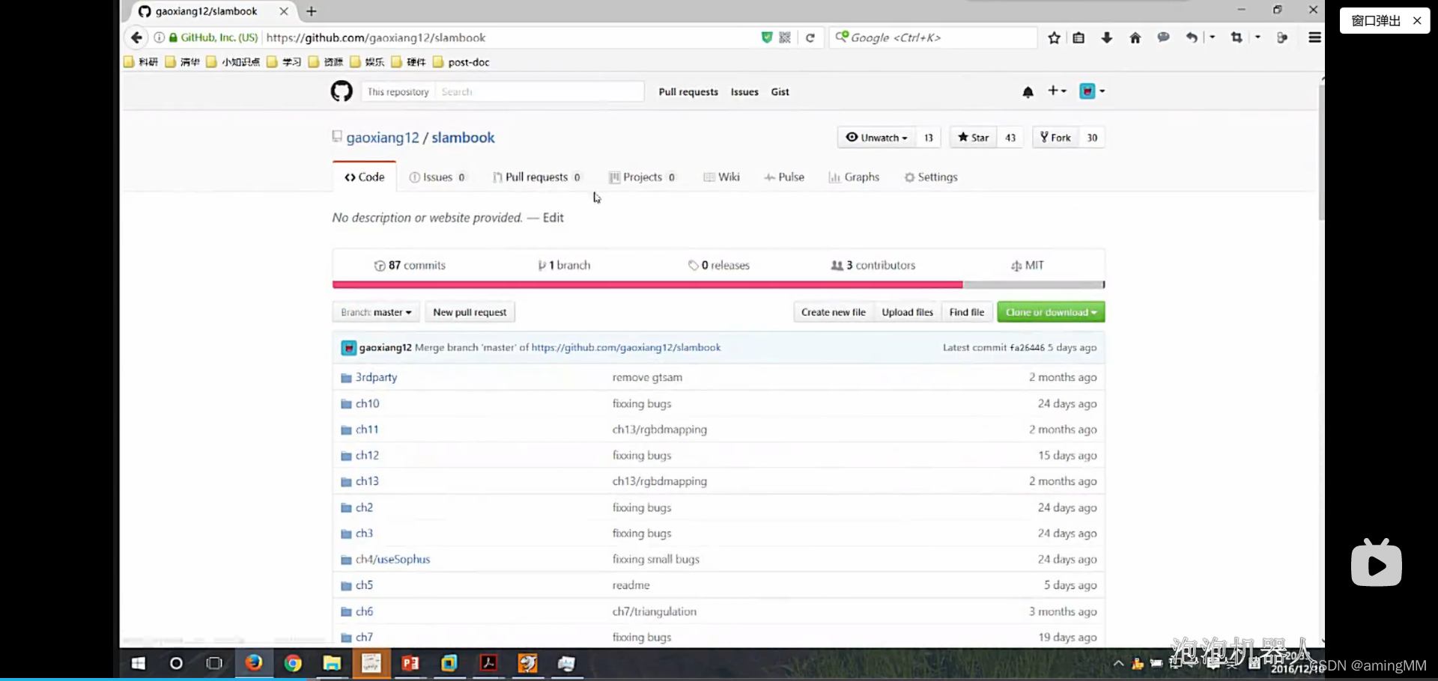Click Create new file button

click(x=833, y=312)
